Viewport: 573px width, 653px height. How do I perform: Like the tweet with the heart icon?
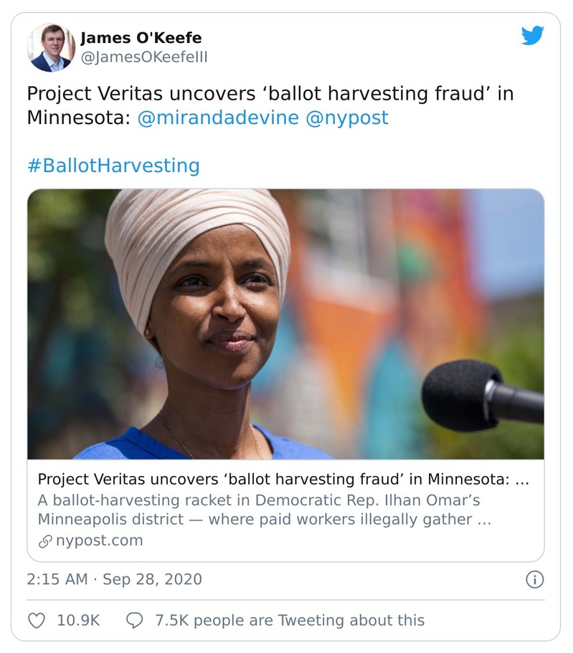coord(37,620)
